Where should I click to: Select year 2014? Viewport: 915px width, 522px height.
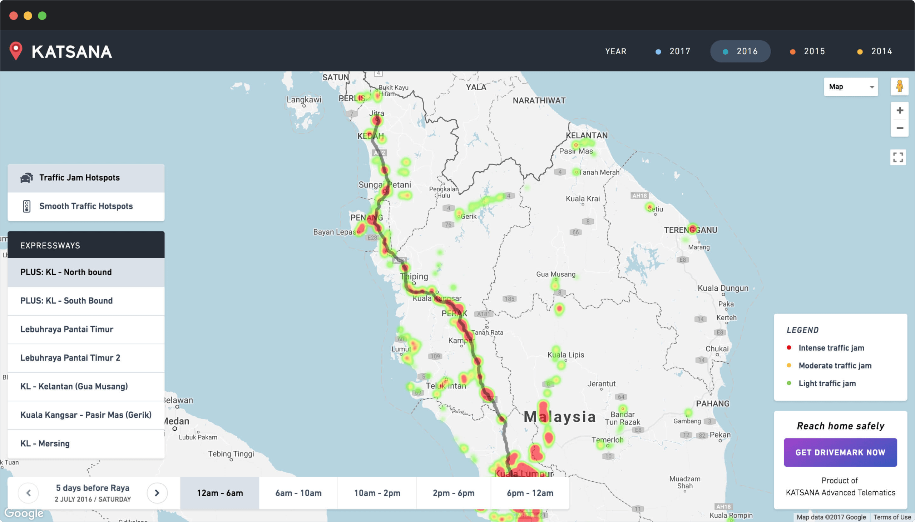875,51
